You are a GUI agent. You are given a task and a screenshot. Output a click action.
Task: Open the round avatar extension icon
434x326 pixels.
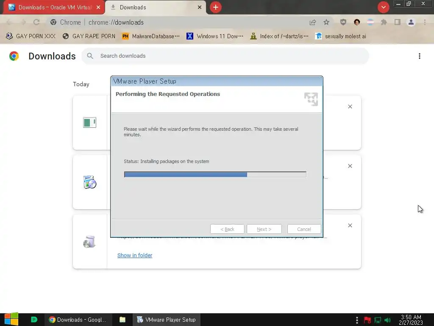357,22
